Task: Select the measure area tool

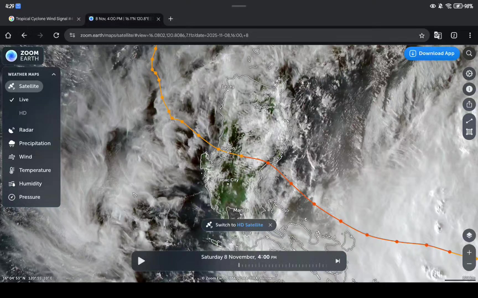Action: (469, 132)
